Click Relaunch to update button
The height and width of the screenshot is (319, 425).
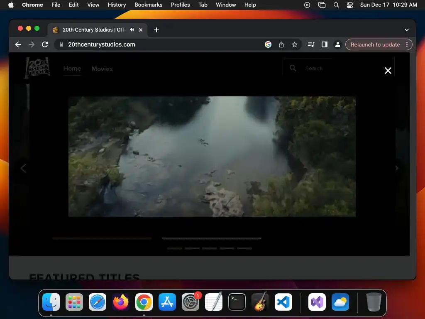[x=375, y=44]
